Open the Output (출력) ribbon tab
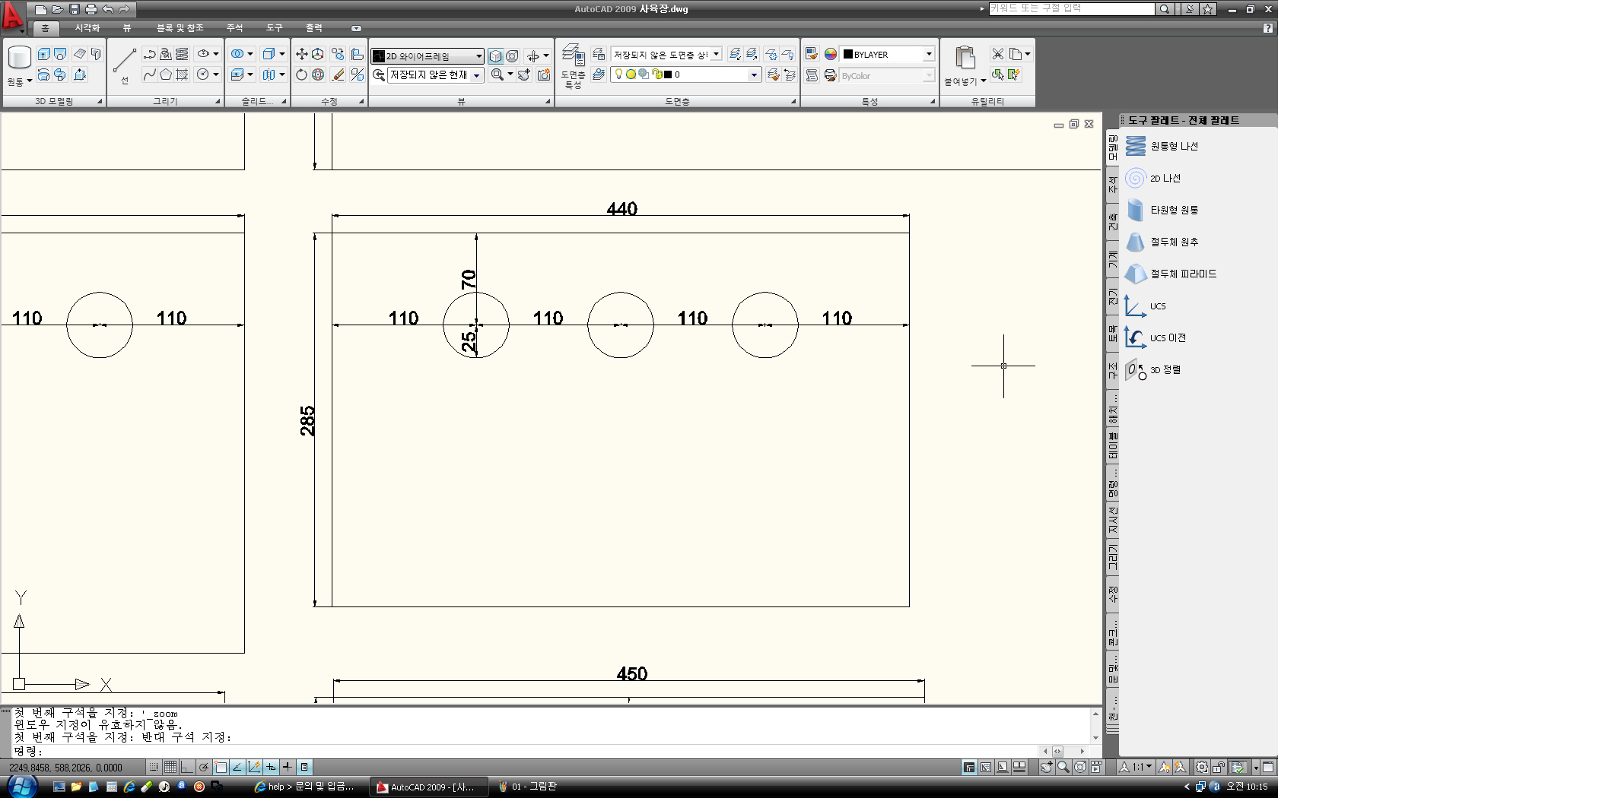 314,28
